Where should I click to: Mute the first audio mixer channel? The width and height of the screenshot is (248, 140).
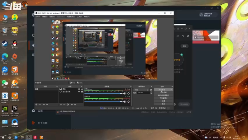coord(125,94)
